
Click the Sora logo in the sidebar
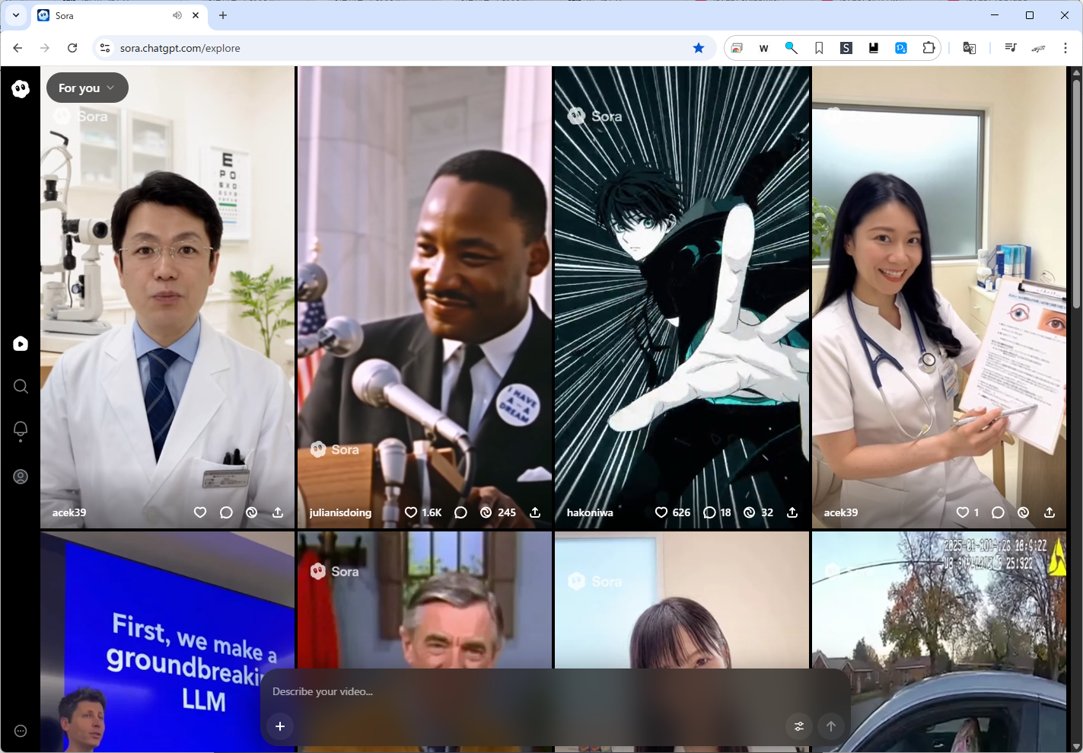pyautogui.click(x=21, y=89)
